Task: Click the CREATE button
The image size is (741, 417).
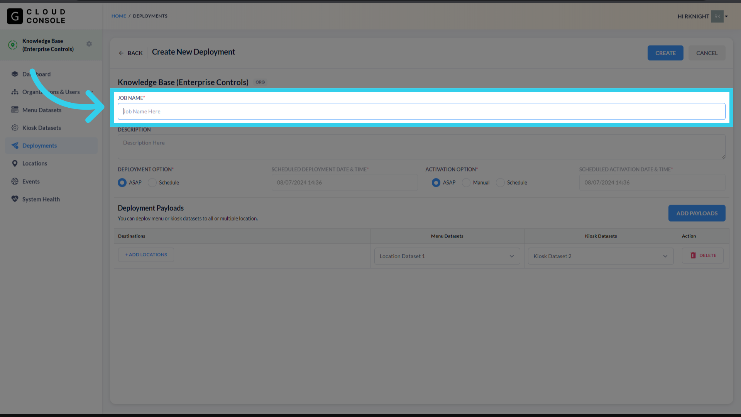Action: coord(665,53)
